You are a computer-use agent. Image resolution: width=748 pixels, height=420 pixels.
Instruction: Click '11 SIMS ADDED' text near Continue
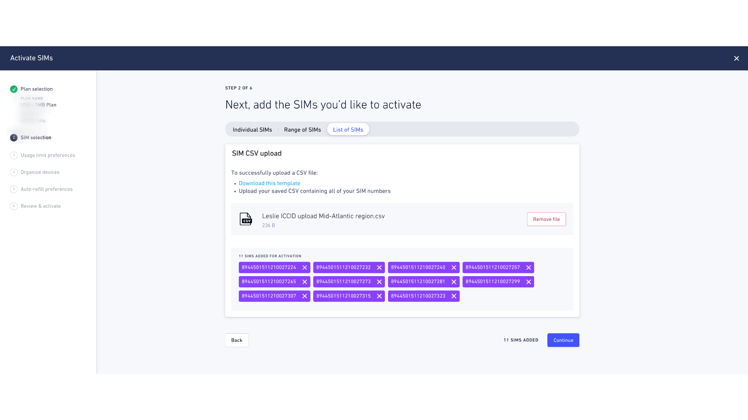(x=521, y=340)
